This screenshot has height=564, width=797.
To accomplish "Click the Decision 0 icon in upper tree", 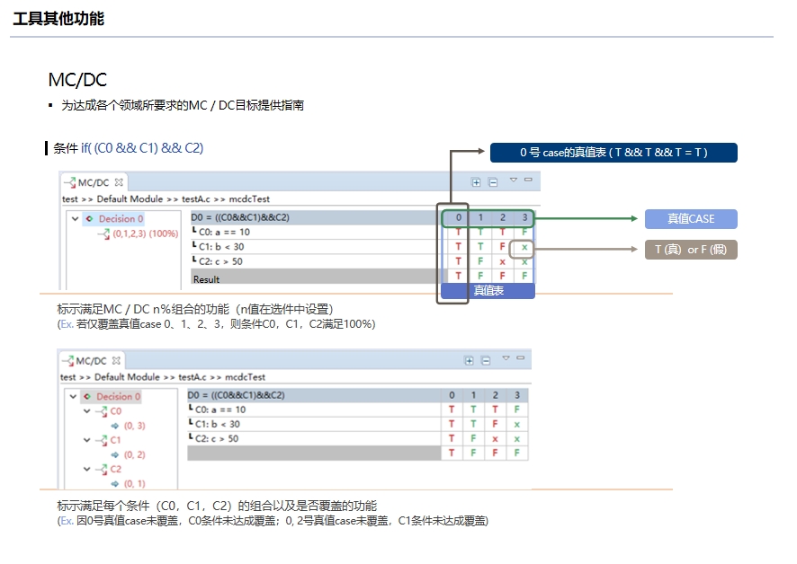I will [x=89, y=219].
